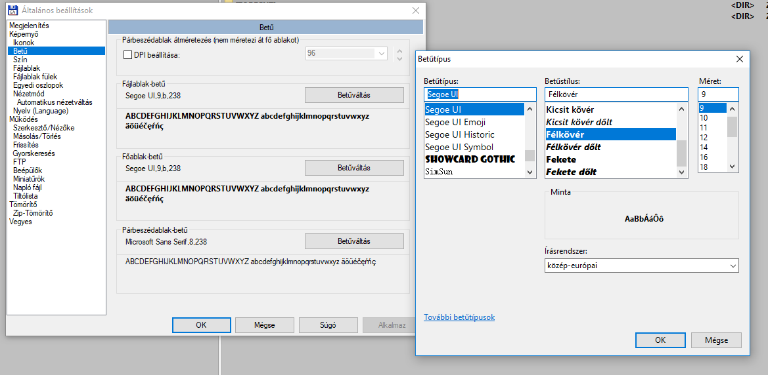Select Szín in the settings tree
Screen dimensions: 768x375
20,59
